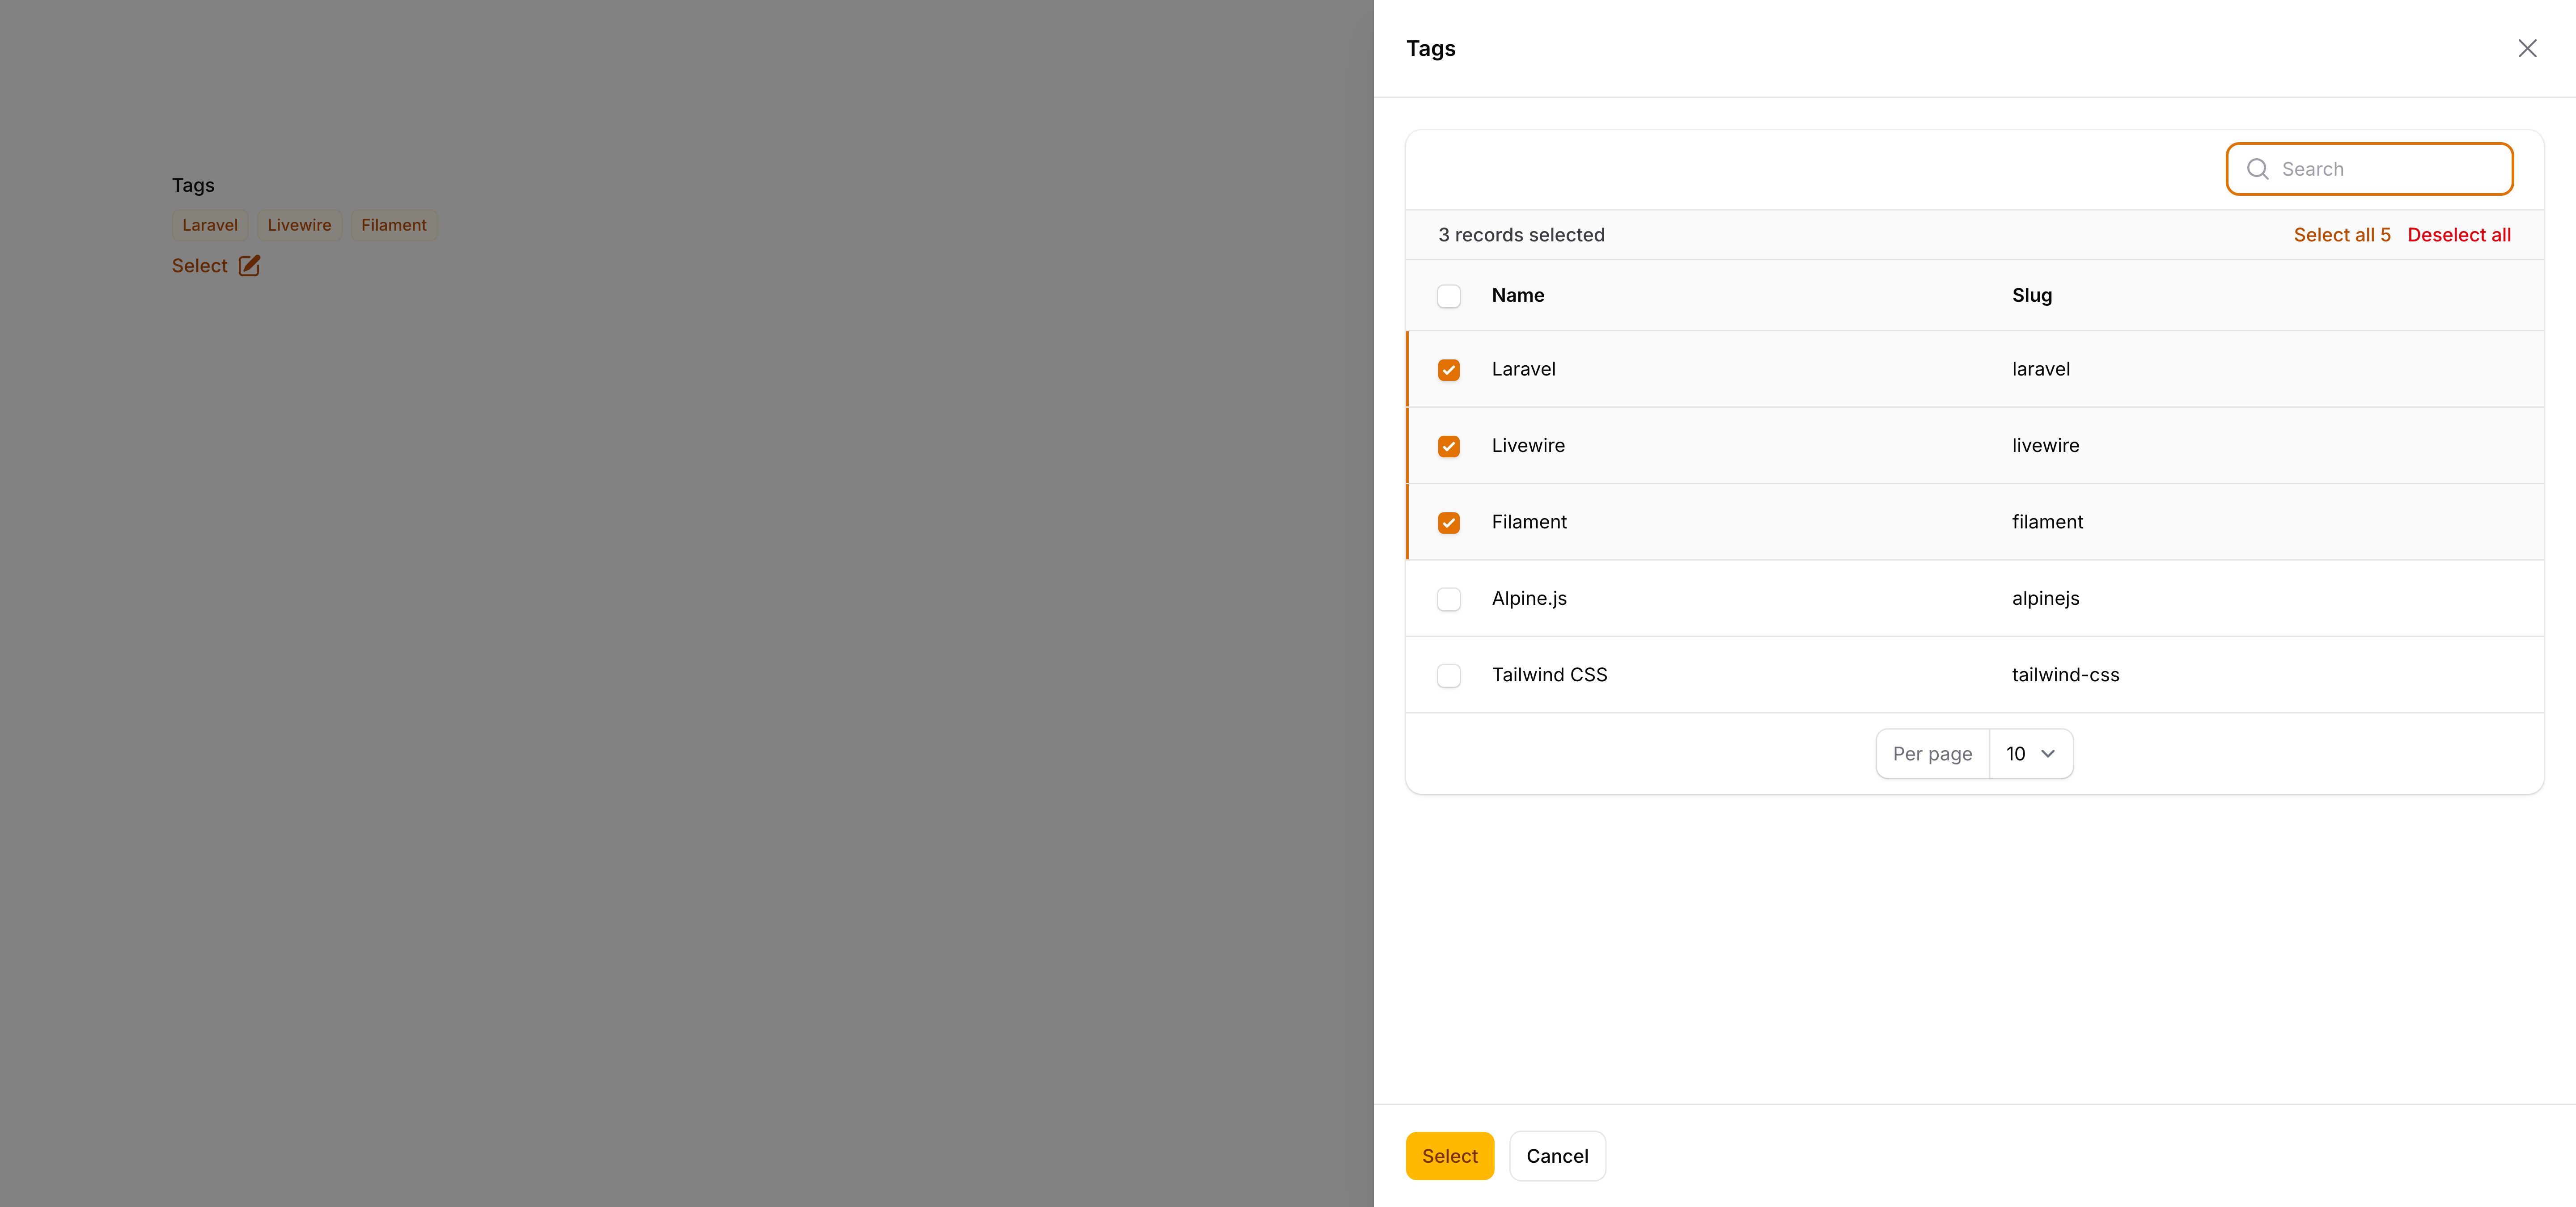
Task: Click the magnifier icon in the search box
Action: 2257,169
